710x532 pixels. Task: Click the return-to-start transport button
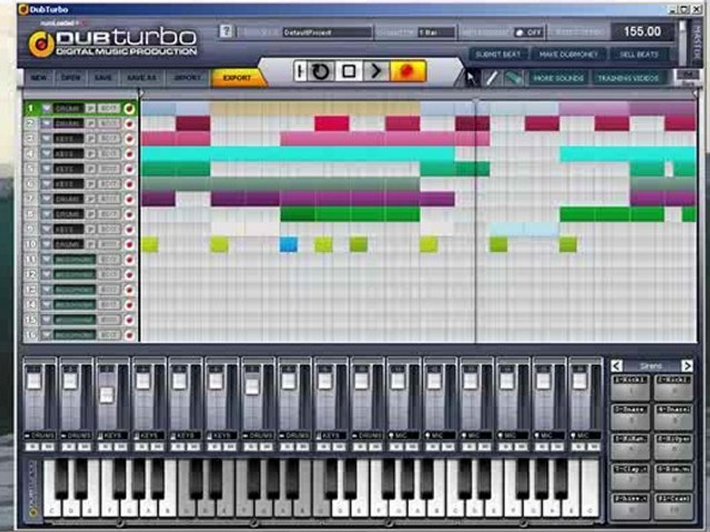click(300, 71)
